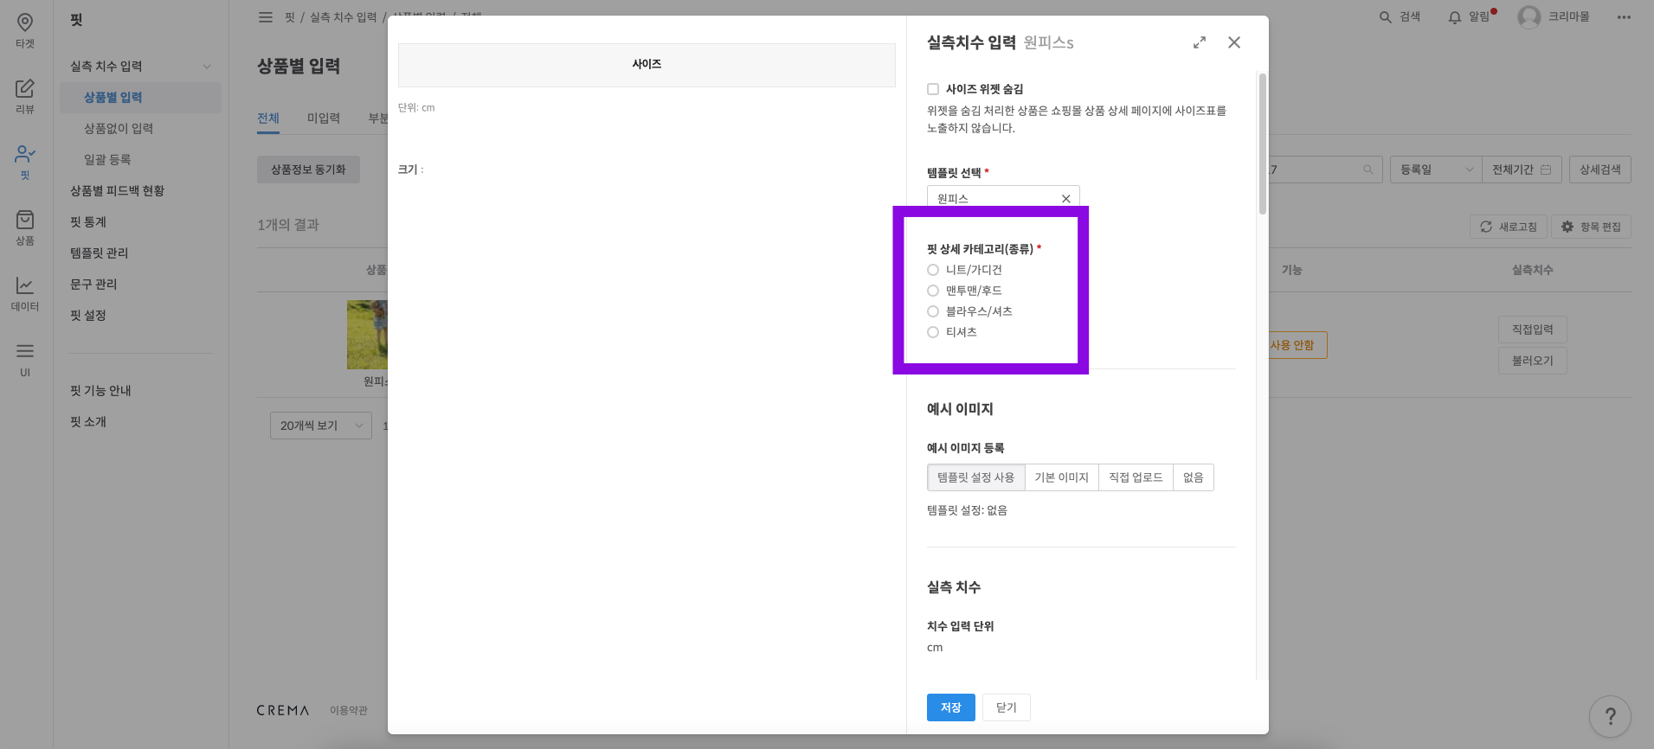Open 항목 편집 gear settings
This screenshot has width=1654, height=749.
tap(1591, 227)
